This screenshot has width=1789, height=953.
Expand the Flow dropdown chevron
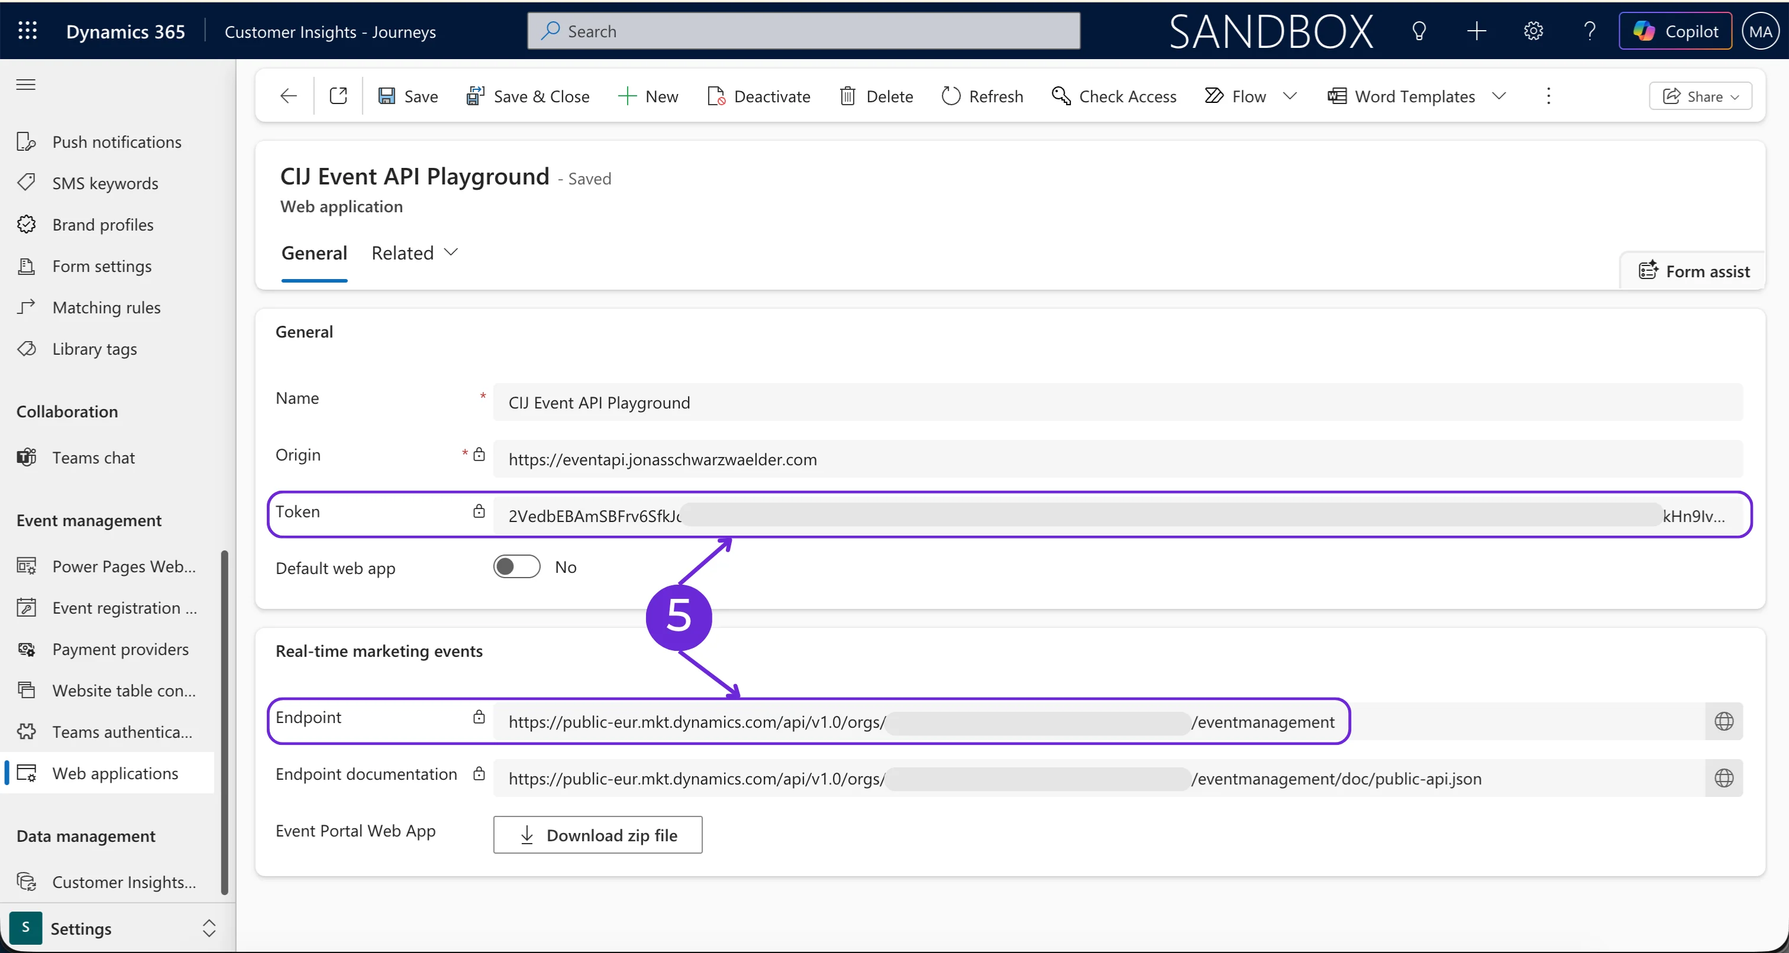(x=1290, y=96)
